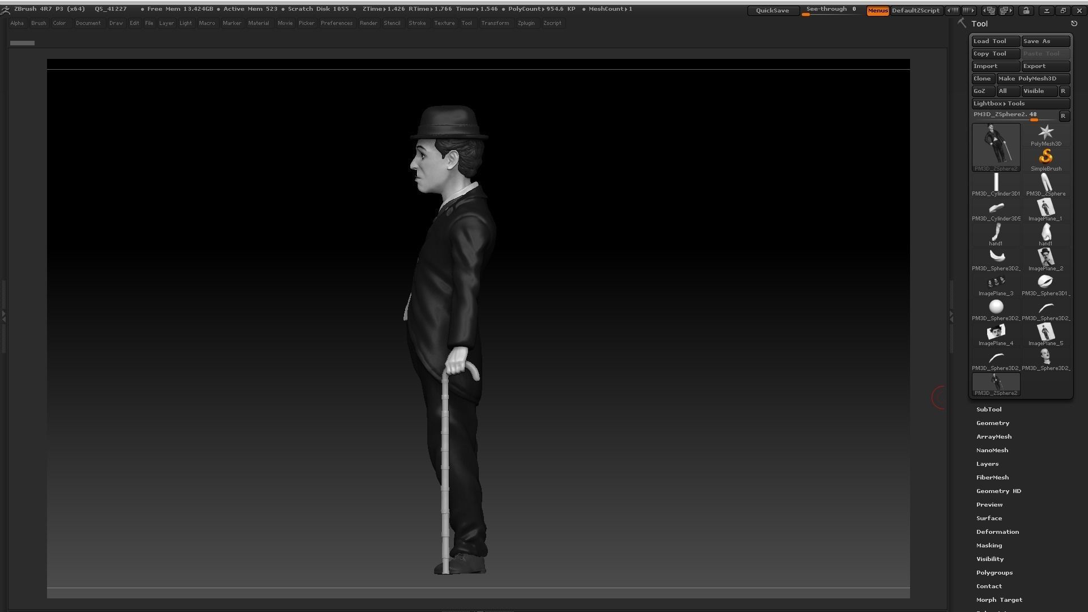Image resolution: width=1088 pixels, height=612 pixels.
Task: Expand the Geometry HD section
Action: click(998, 491)
